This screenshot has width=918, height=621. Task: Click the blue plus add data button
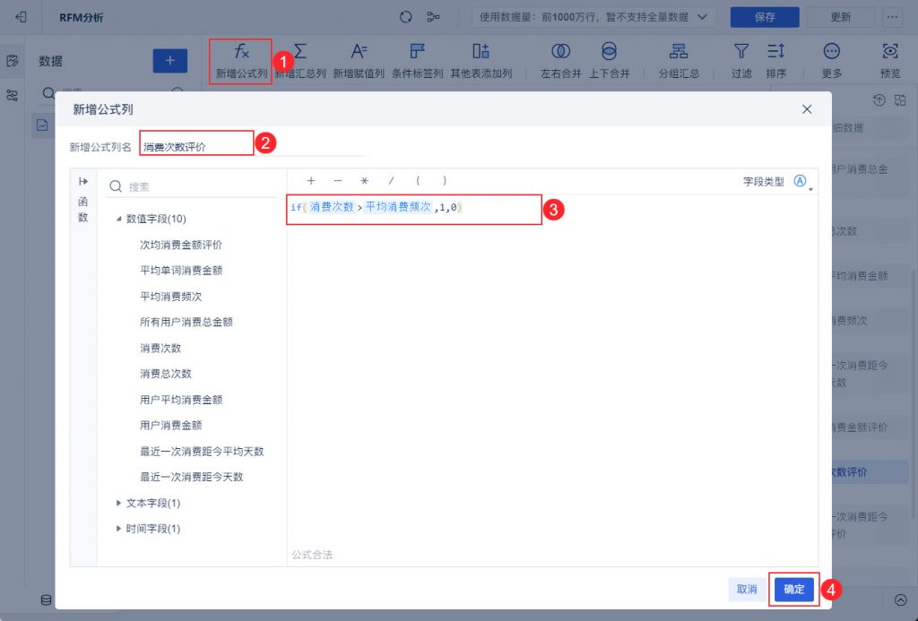(x=169, y=61)
